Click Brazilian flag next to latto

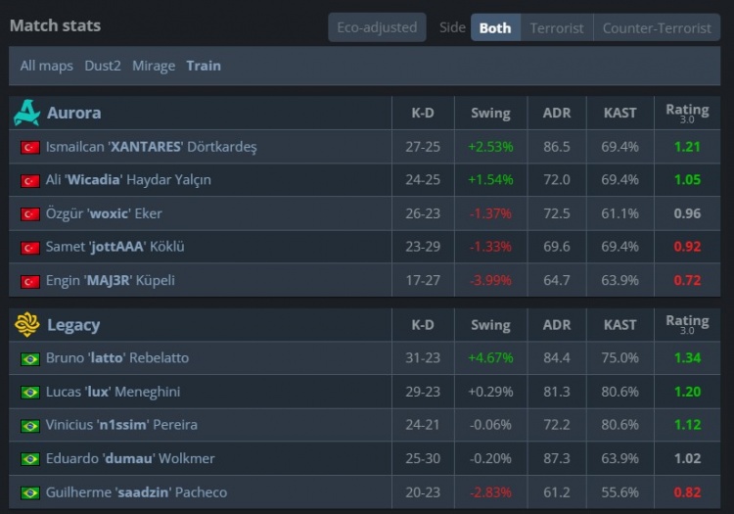click(x=29, y=358)
